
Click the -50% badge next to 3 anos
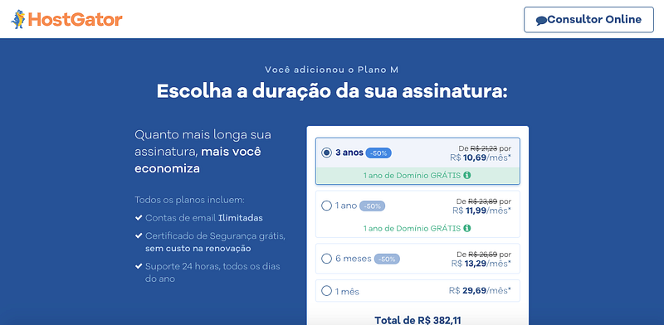click(378, 153)
